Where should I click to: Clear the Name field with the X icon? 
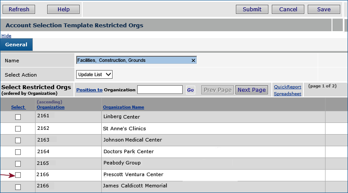click(193, 61)
